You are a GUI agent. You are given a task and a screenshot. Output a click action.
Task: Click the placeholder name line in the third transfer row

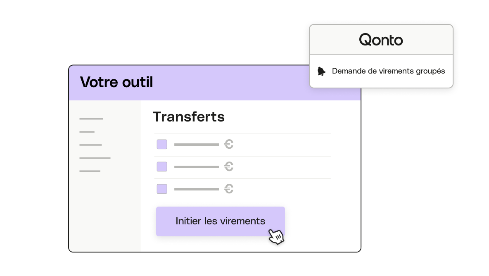coord(197,189)
